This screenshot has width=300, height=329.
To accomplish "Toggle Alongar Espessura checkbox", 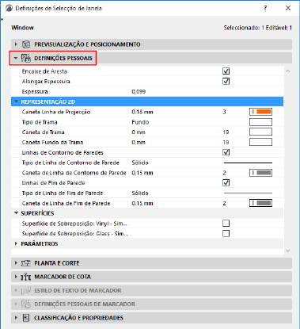I will click(226, 81).
